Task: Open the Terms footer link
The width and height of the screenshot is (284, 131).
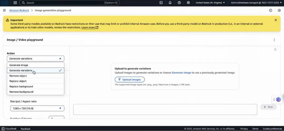Action: 255,129
